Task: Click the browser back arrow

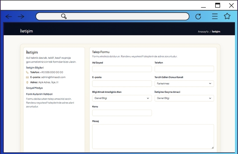Action: pyautogui.click(x=9, y=16)
